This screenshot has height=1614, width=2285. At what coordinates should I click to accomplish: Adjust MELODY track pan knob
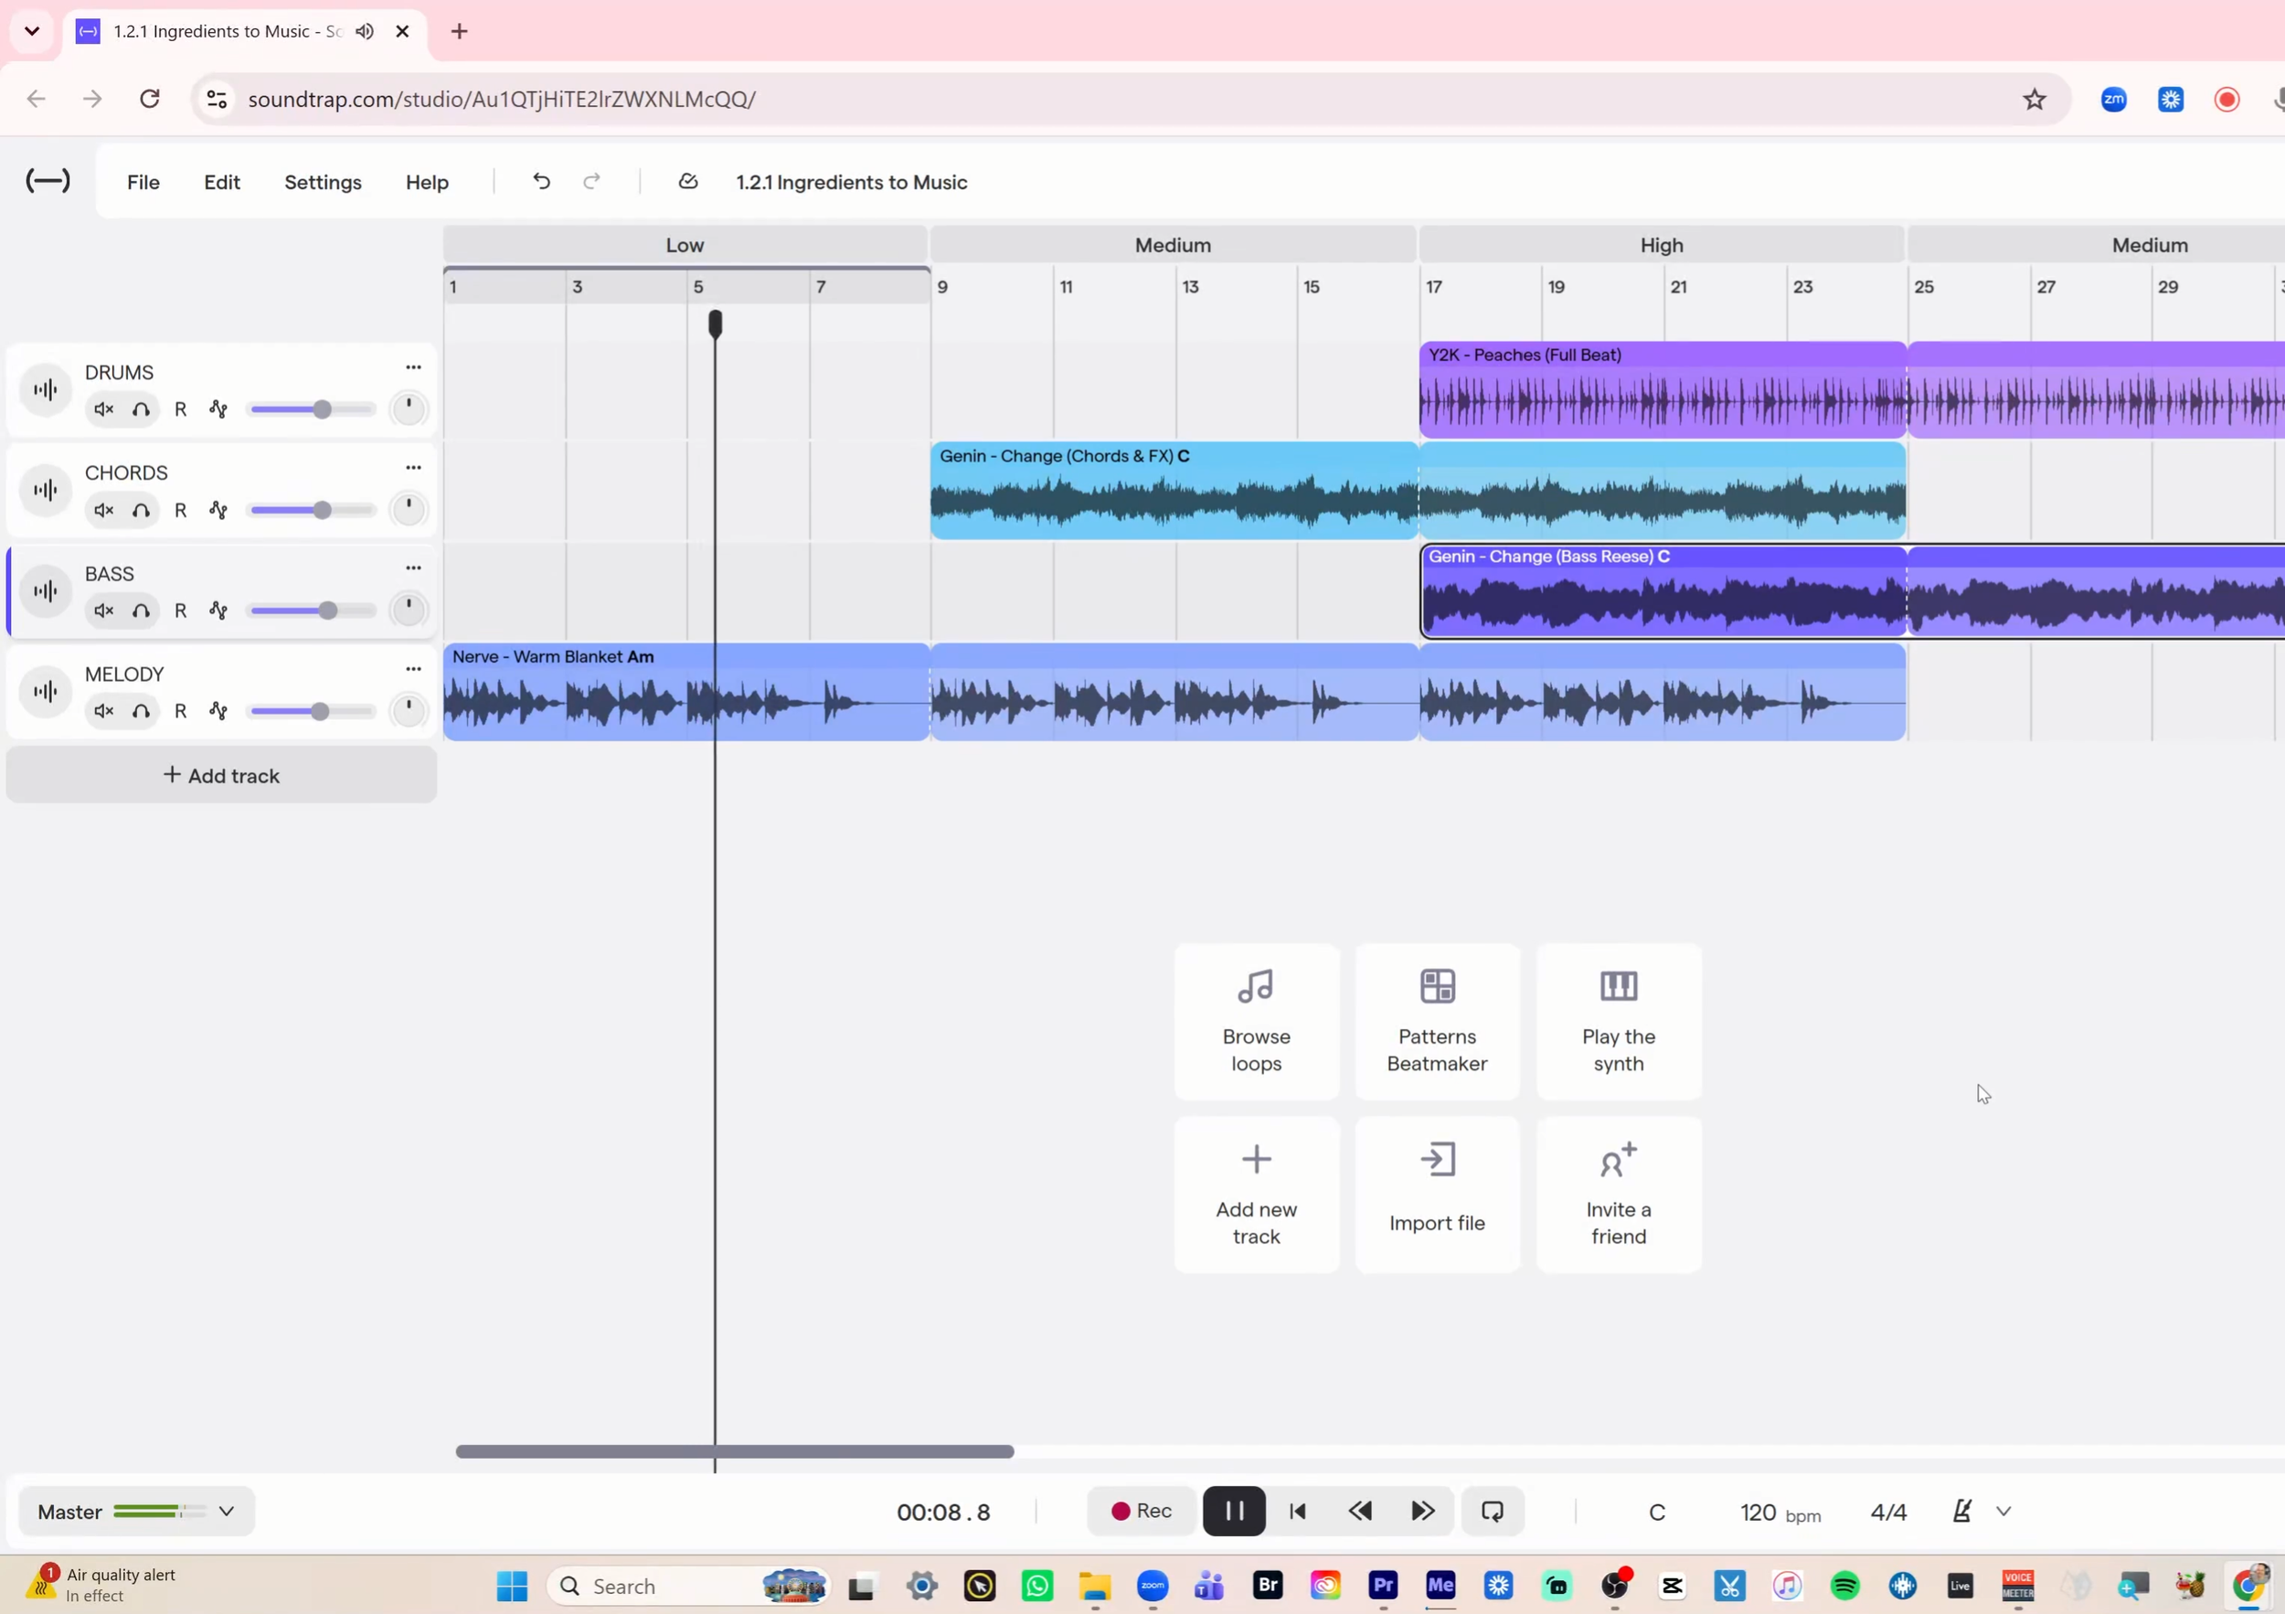click(408, 710)
